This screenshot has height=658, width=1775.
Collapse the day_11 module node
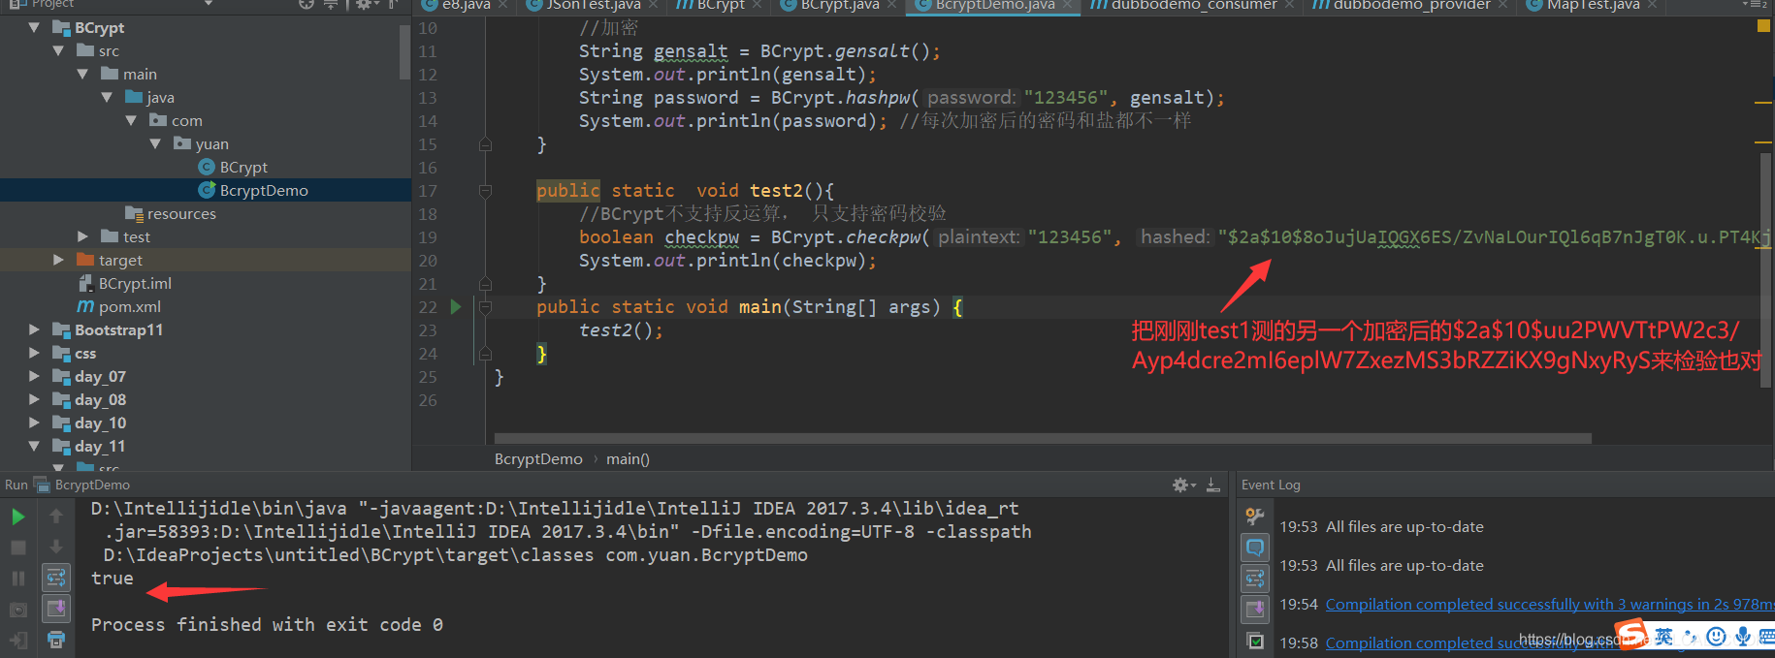[x=35, y=446]
